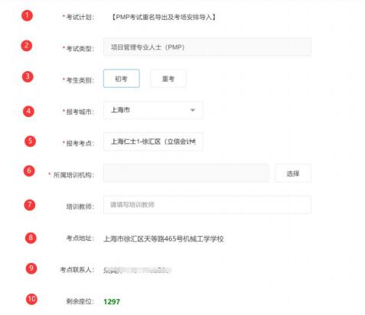Click the red number 7 marker
Viewport: 365px width, 315px height.
(30, 205)
